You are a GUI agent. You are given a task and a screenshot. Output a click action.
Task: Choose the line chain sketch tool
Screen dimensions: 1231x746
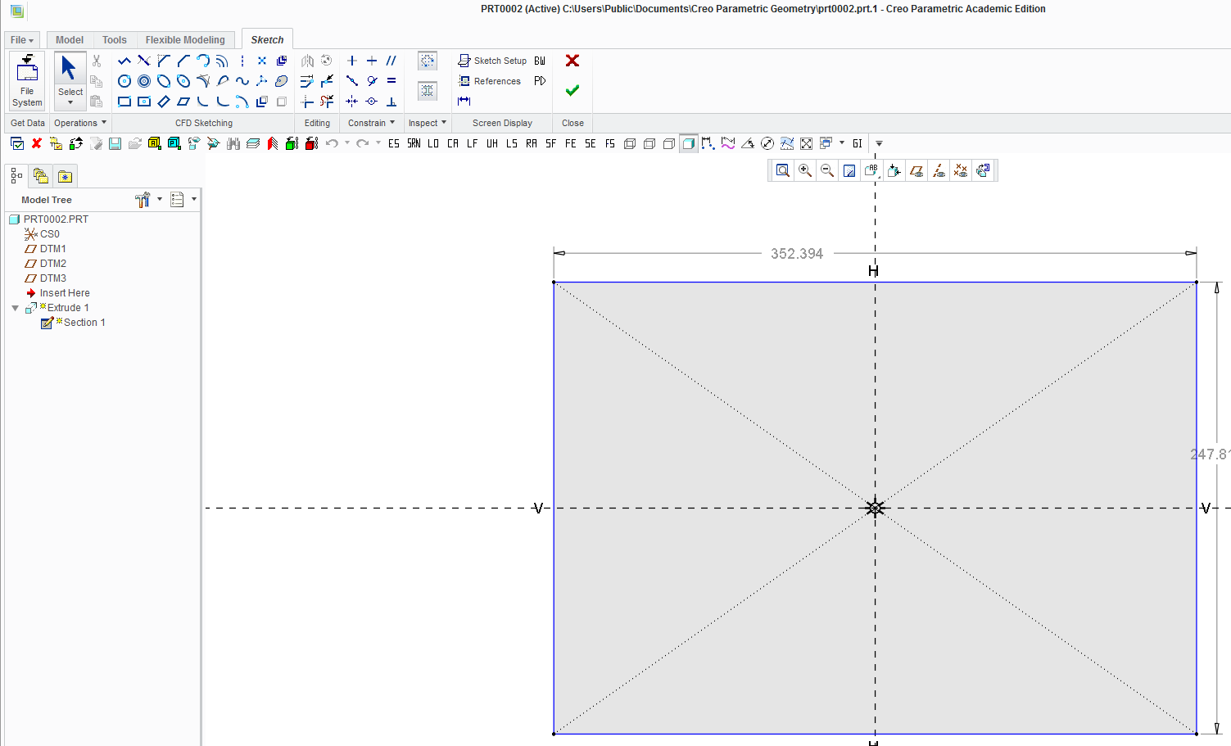(124, 61)
